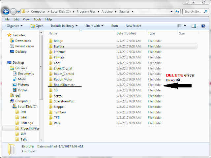Click Program Files breadcrumb
Image resolution: width=211 pixels, height=158 pixels.
(86, 12)
